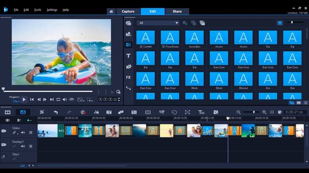Switch to Timeline view
This screenshot has height=173, width=309.
pos(23,112)
